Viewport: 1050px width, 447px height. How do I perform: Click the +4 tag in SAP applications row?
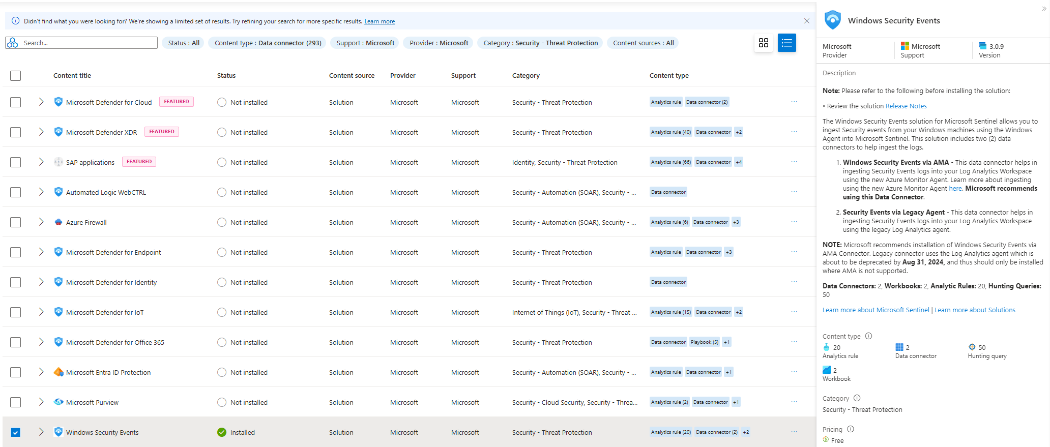[739, 162]
